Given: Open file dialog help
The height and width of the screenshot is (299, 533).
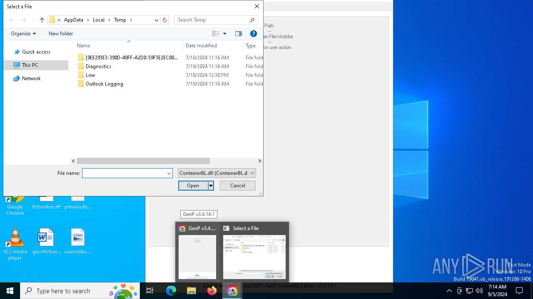Looking at the screenshot, I should (253, 34).
